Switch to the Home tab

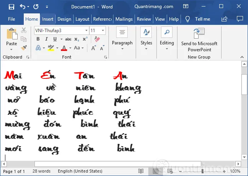pyautogui.click(x=32, y=19)
